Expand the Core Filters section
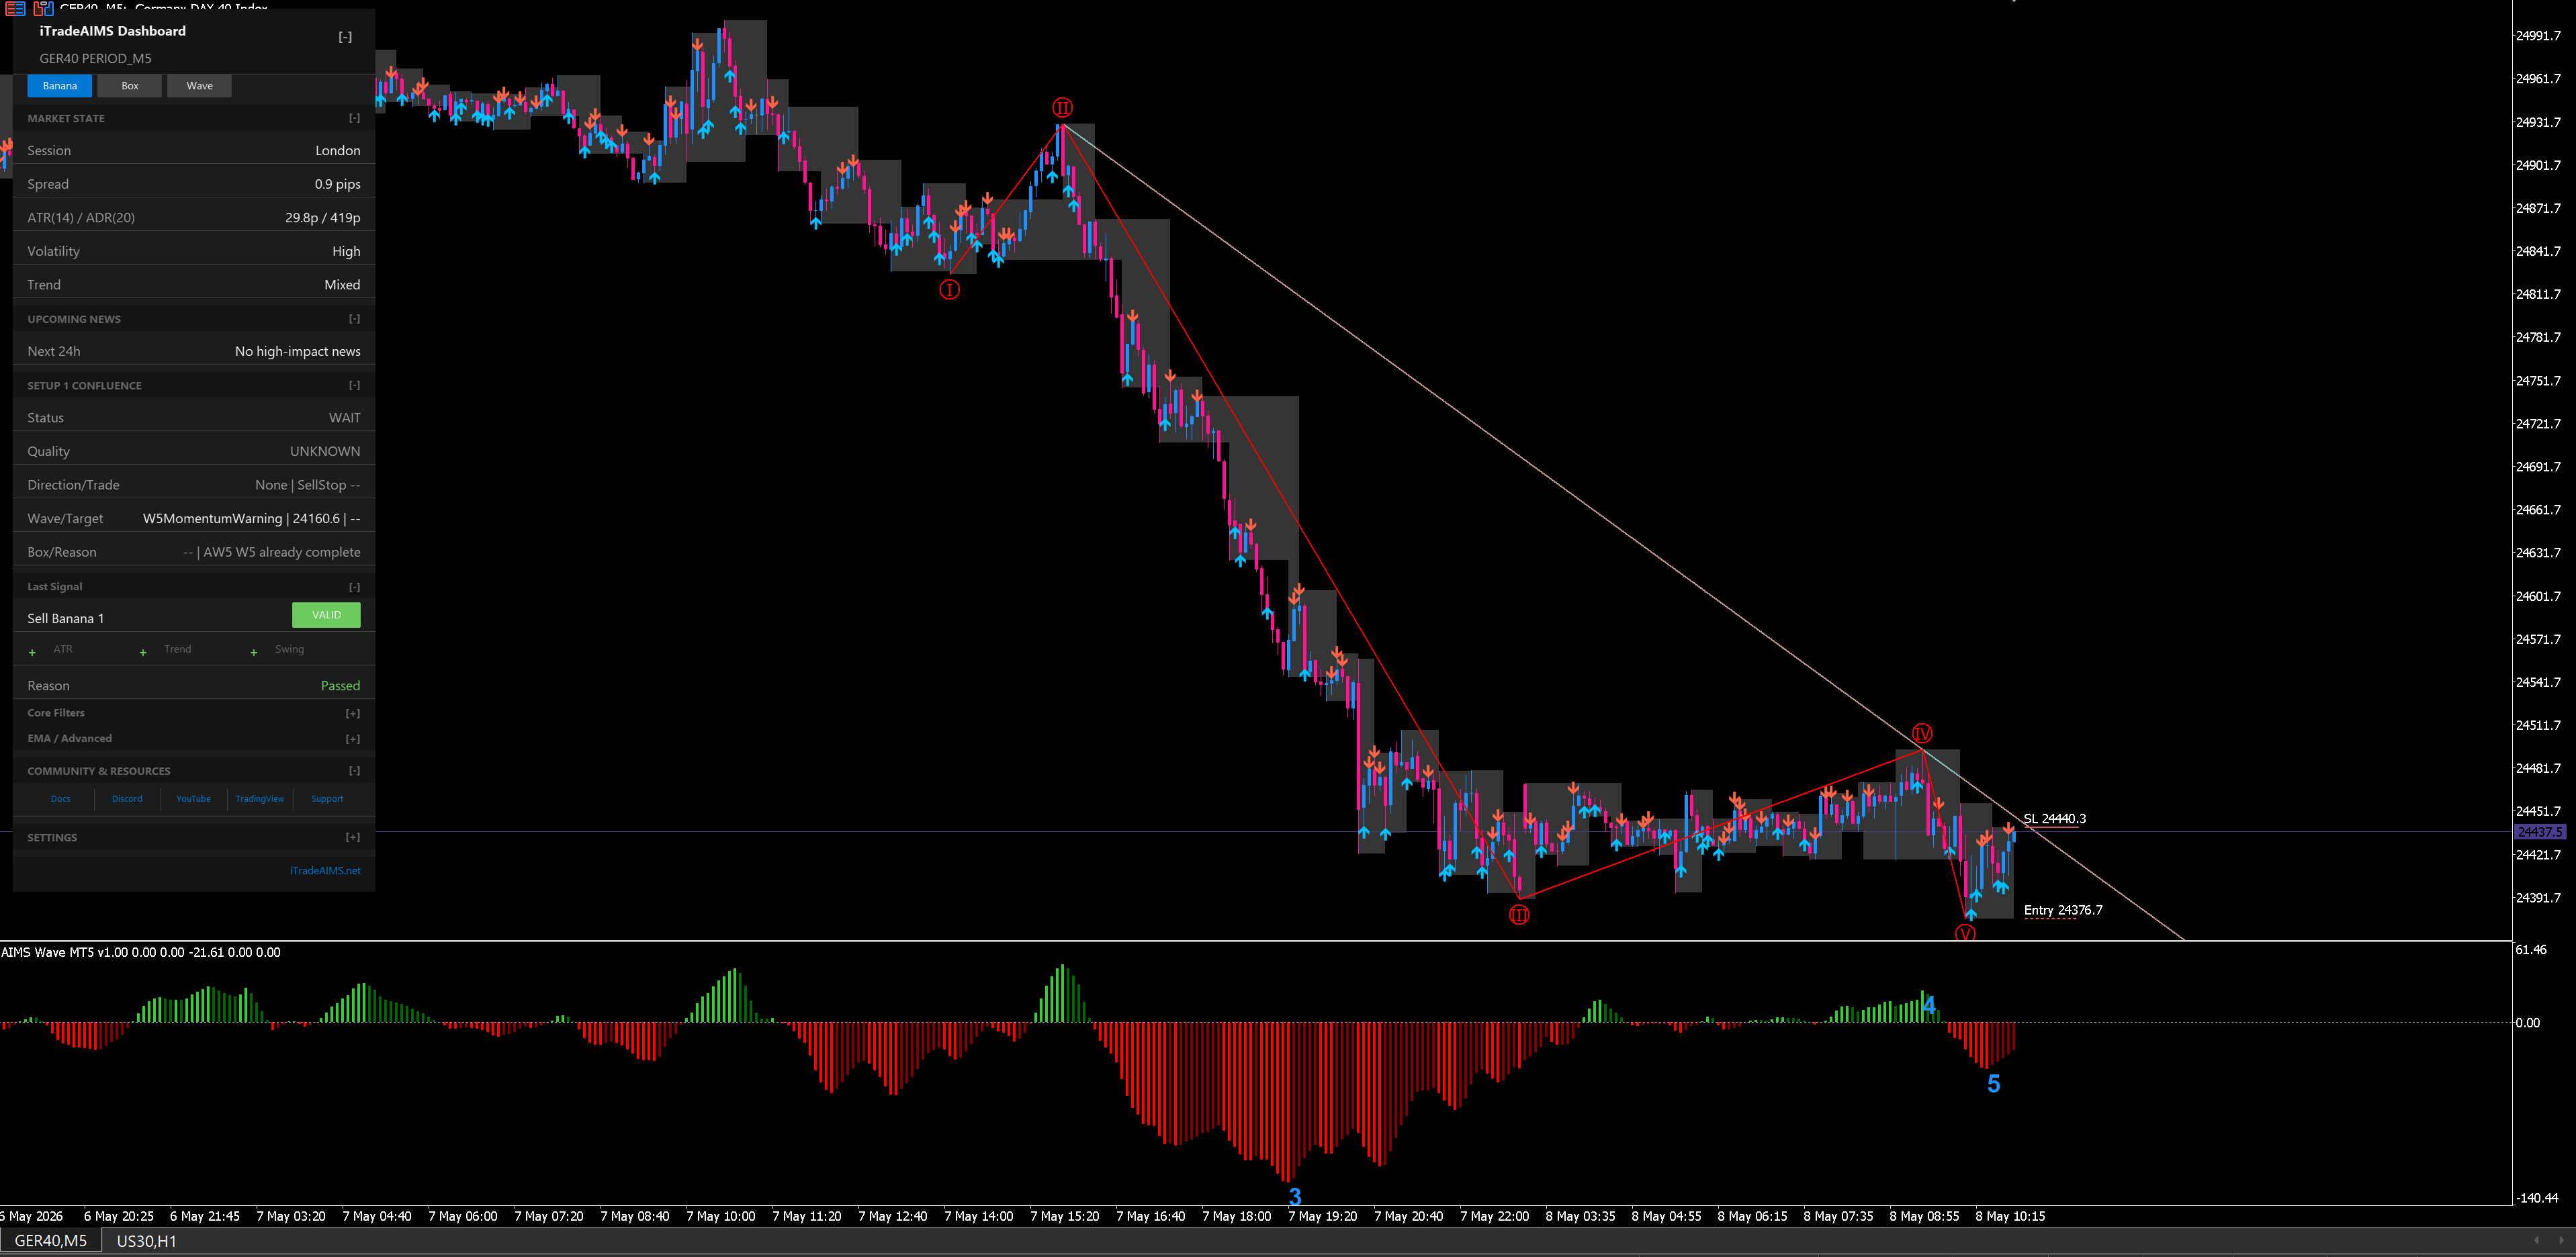 (353, 713)
